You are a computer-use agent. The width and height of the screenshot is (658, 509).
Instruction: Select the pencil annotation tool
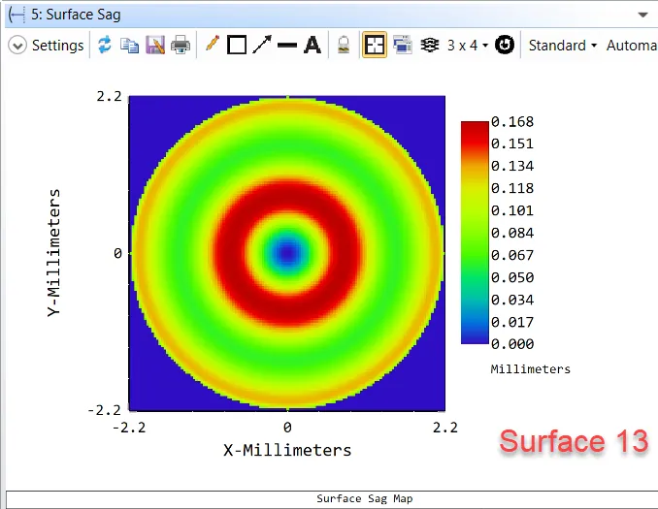212,46
